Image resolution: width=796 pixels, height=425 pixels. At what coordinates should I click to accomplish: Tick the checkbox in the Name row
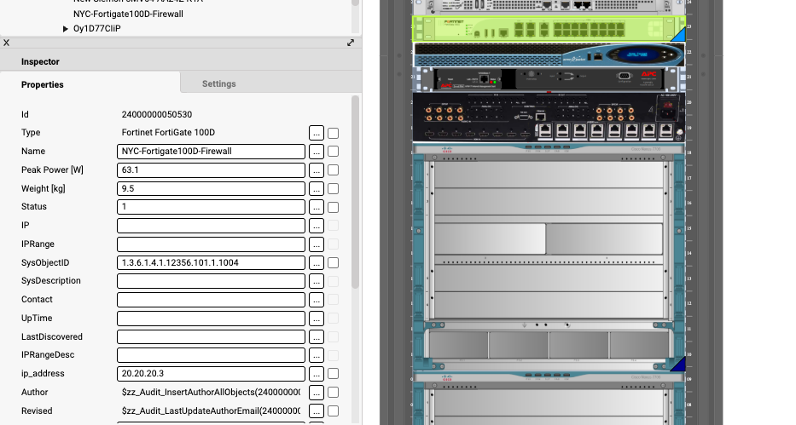334,152
